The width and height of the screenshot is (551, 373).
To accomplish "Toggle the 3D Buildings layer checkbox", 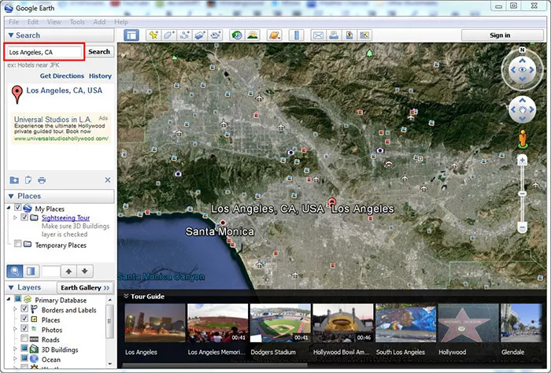I will (x=24, y=348).
